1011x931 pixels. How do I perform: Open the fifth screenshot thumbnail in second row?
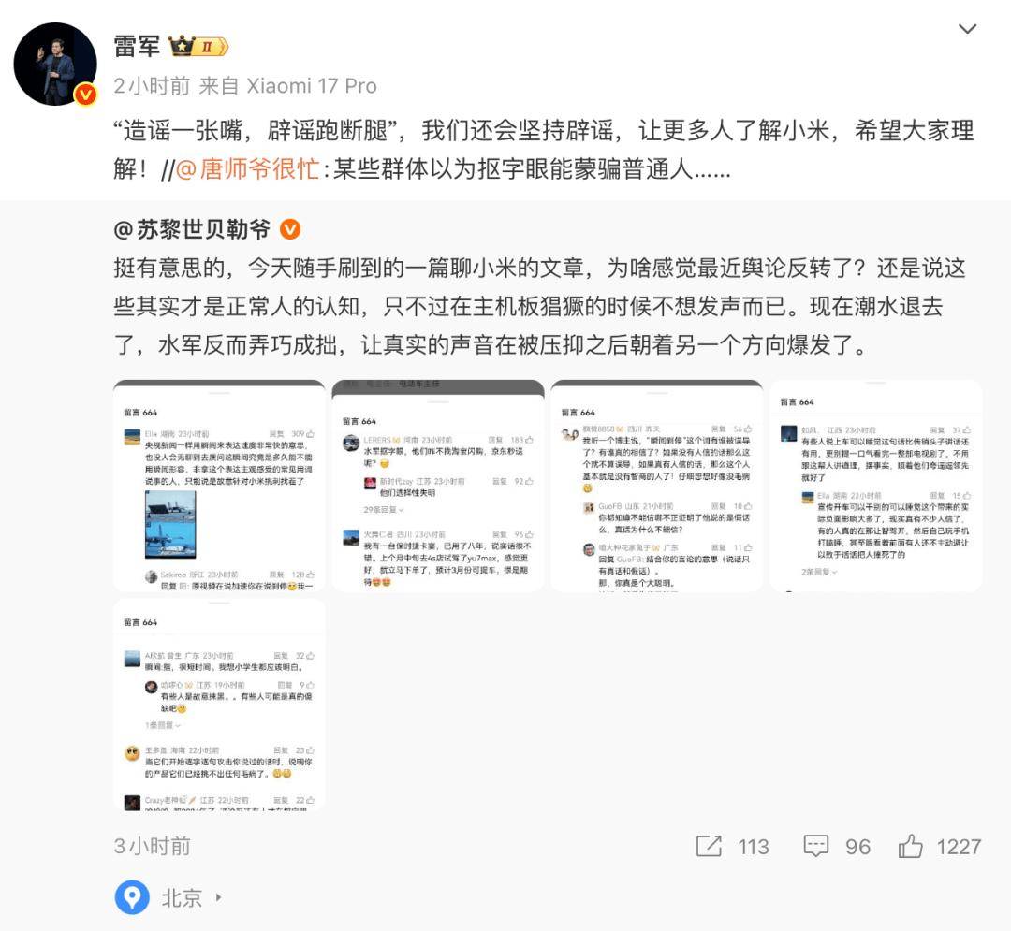click(219, 705)
